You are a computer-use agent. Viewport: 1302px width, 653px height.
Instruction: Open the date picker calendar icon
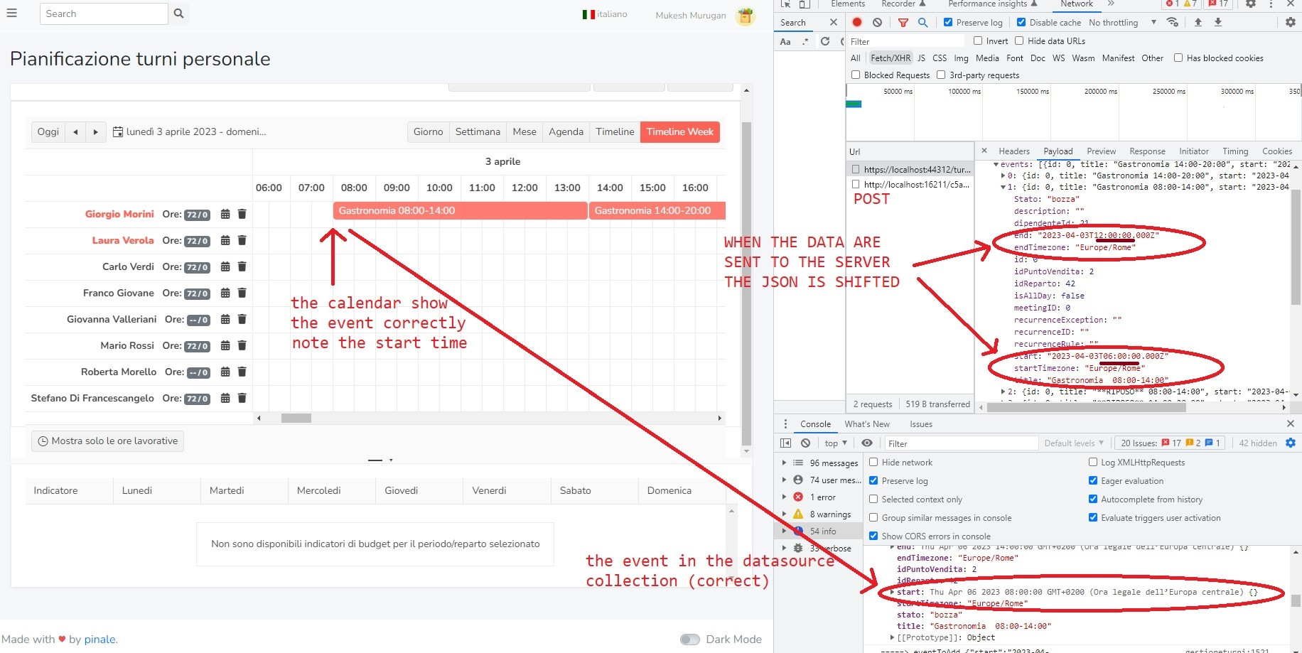point(116,131)
